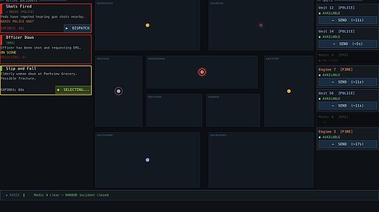The height and width of the screenshot is (212, 379).
Task: Click the DOWNTOWN zone label
Action: click(x=156, y=59)
